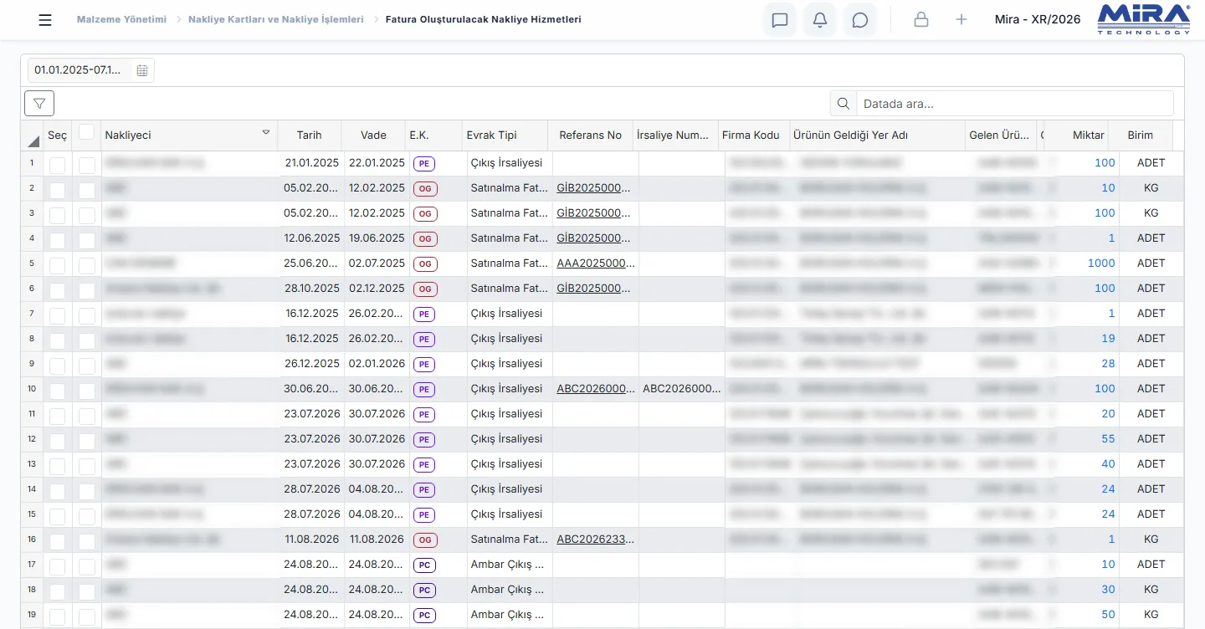This screenshot has height=629, width=1205.
Task: Click the PC badge in row 19
Action: (x=424, y=616)
